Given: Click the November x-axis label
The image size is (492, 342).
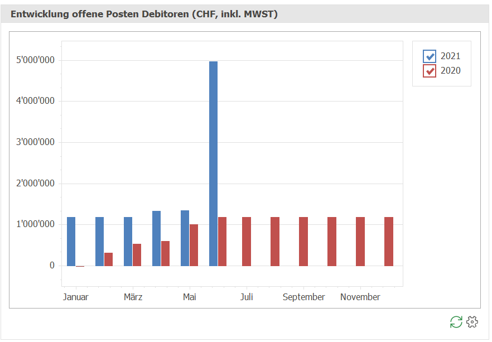Looking at the screenshot, I should 360,297.
